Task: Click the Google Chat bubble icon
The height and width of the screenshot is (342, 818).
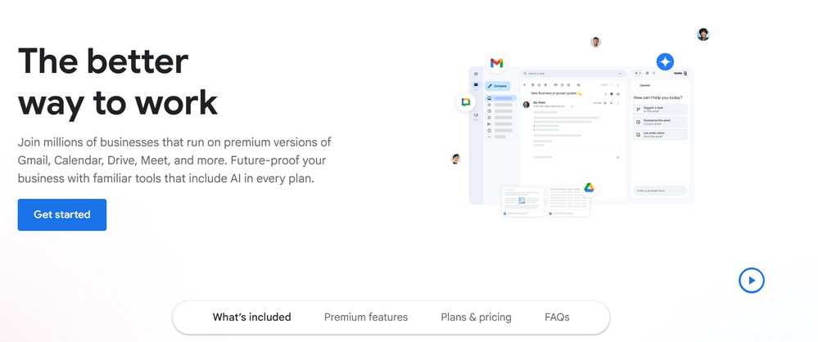Action: point(466,101)
